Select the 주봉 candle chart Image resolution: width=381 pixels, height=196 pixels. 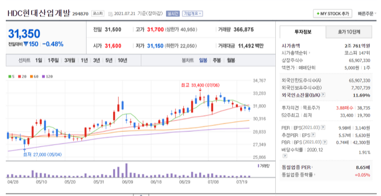pos(217,60)
